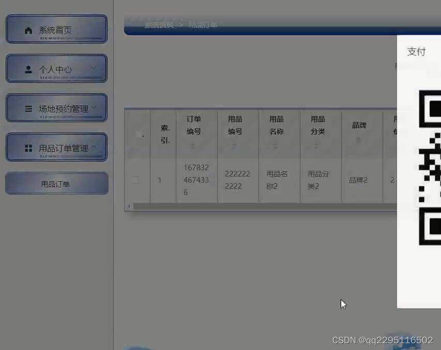Click the 用品名称 column header text
Image resolution: width=441 pixels, height=350 pixels.
click(x=277, y=125)
